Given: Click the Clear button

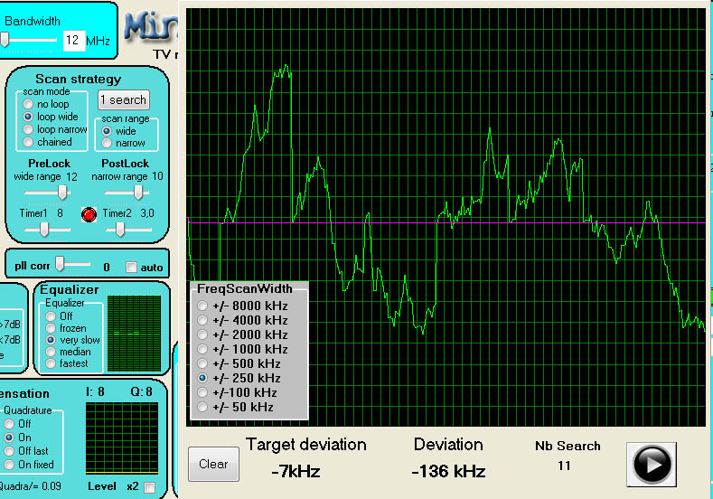Looking at the screenshot, I should pyautogui.click(x=213, y=464).
